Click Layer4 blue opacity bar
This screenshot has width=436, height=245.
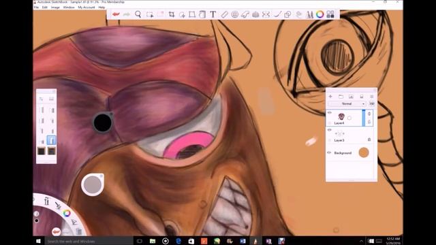(363, 118)
